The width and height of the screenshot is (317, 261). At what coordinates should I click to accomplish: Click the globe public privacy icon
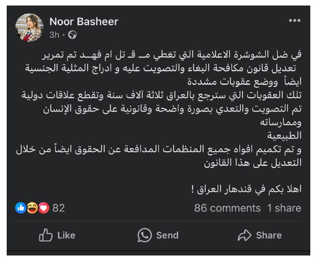72,35
